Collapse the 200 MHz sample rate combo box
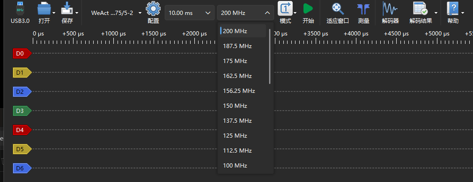This screenshot has height=182, width=473. click(245, 13)
